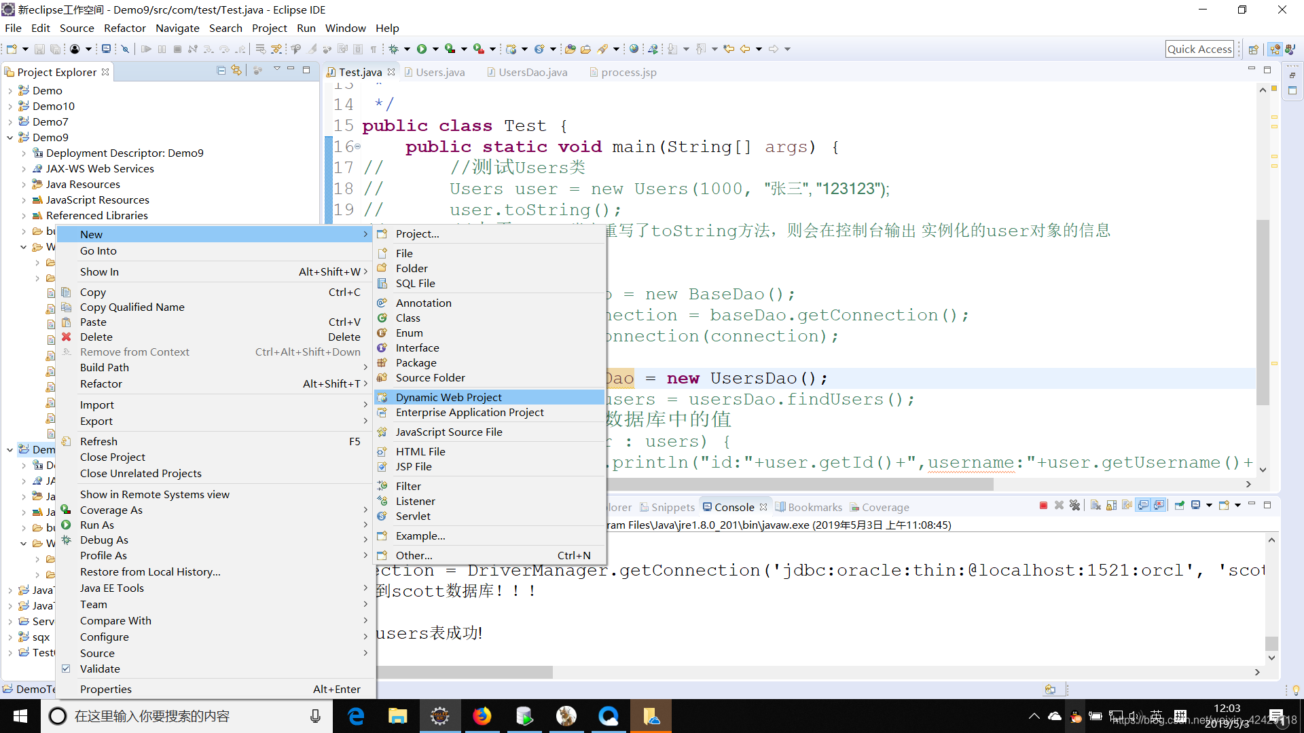
Task: Expand the Demo10 project node
Action: click(10, 106)
